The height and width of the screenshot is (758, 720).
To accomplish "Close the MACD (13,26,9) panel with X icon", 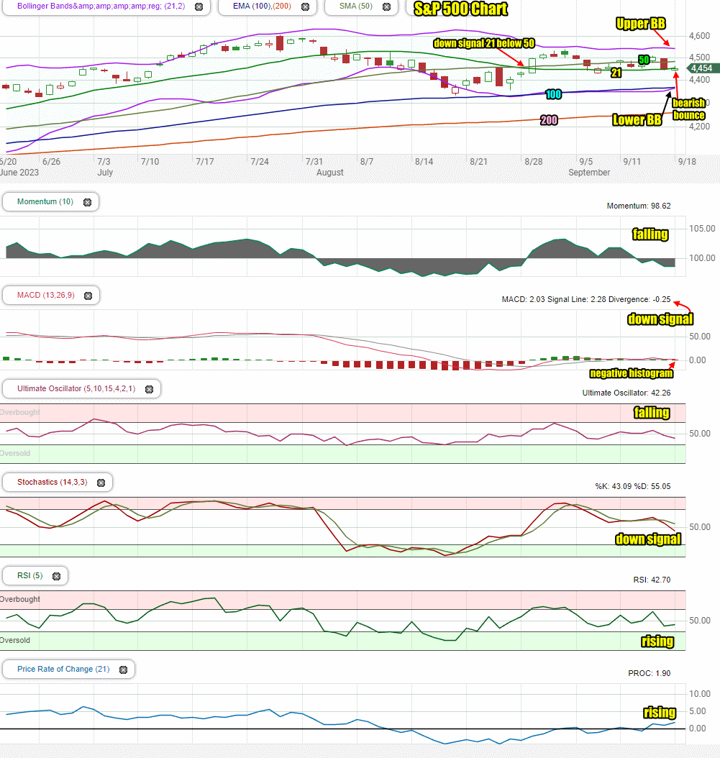I will click(88, 296).
